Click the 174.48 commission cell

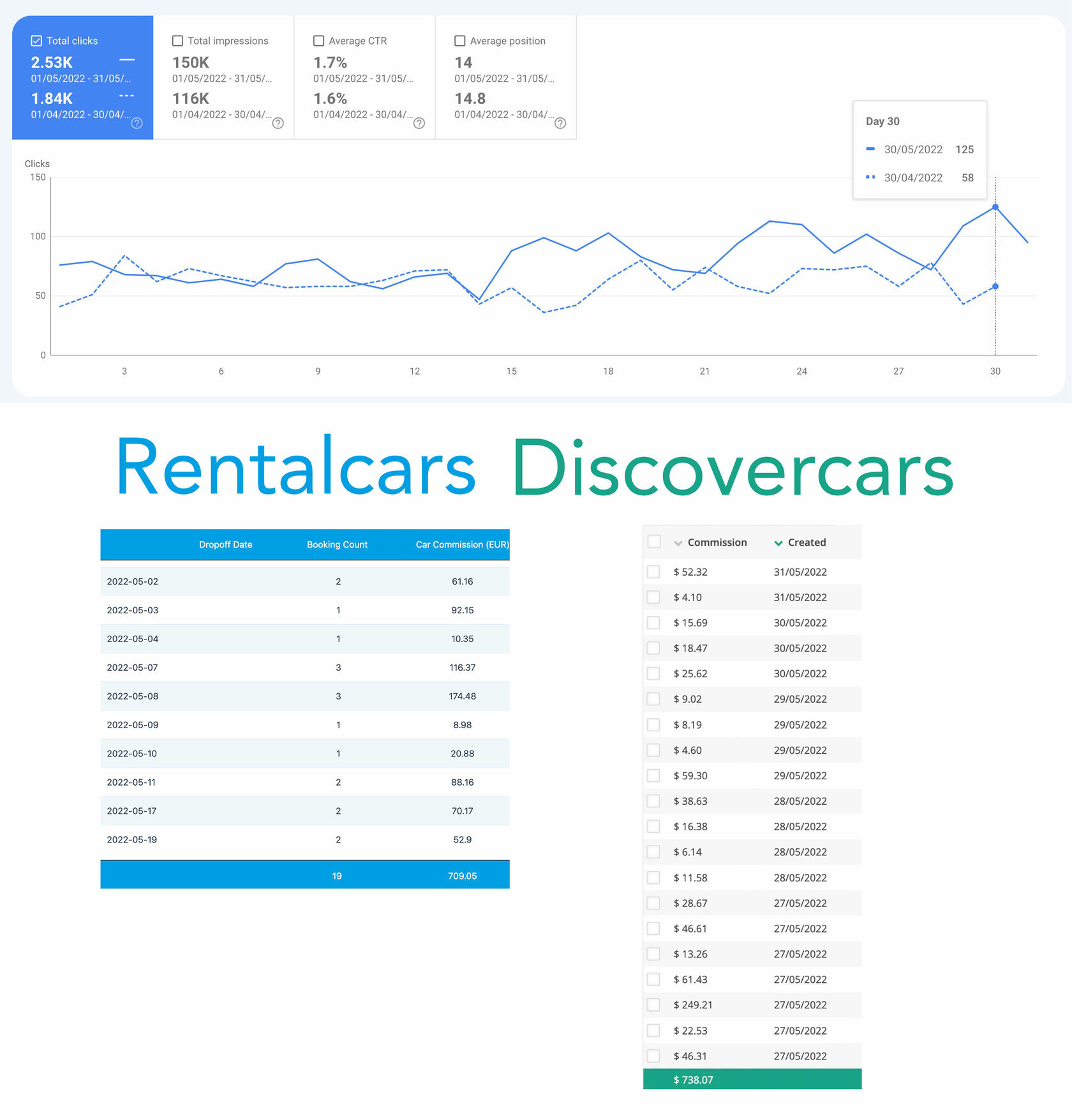pos(462,696)
